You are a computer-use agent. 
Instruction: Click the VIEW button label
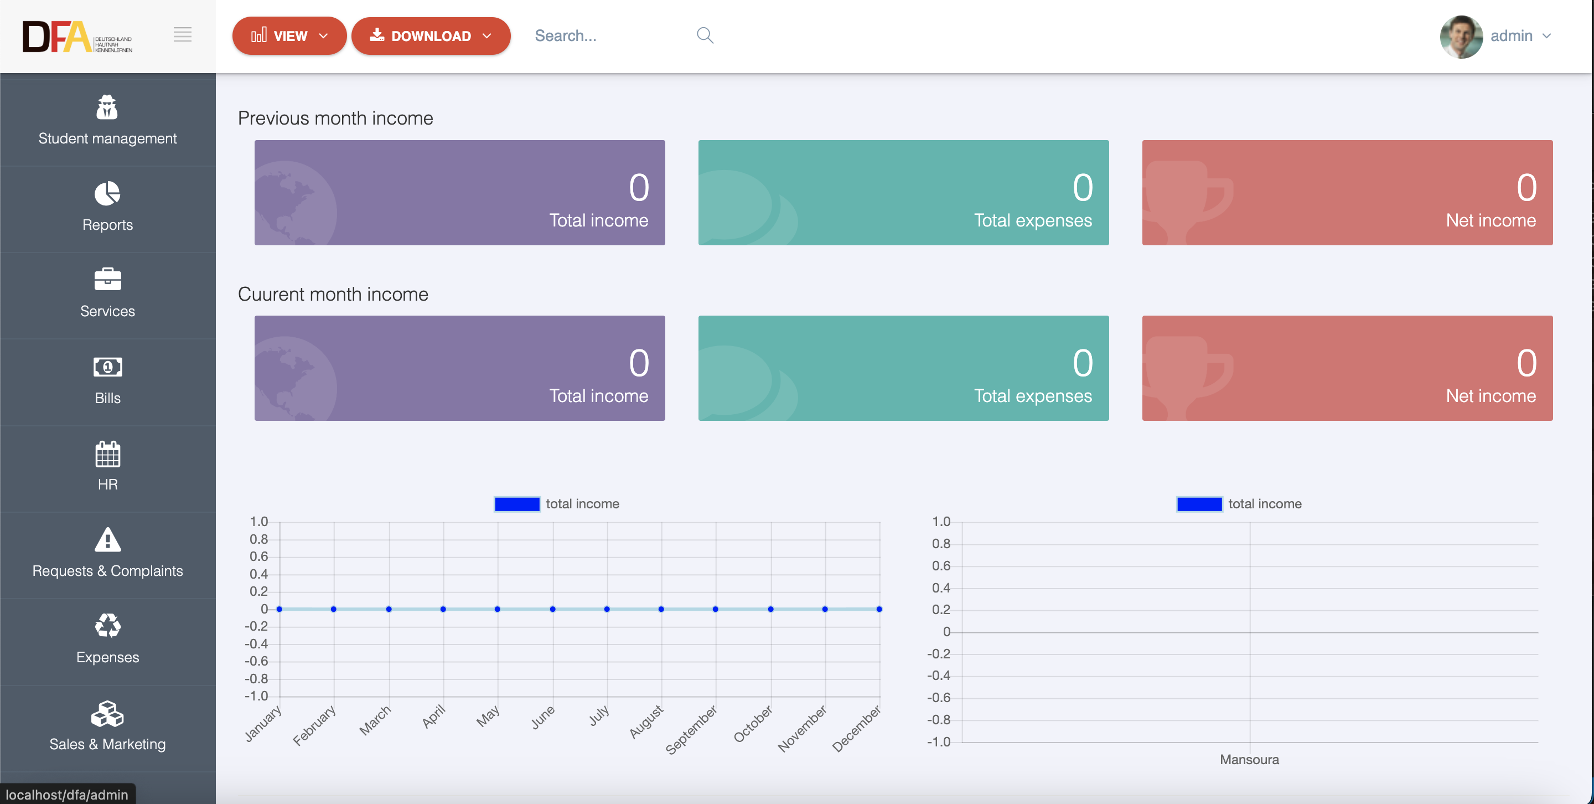point(290,36)
